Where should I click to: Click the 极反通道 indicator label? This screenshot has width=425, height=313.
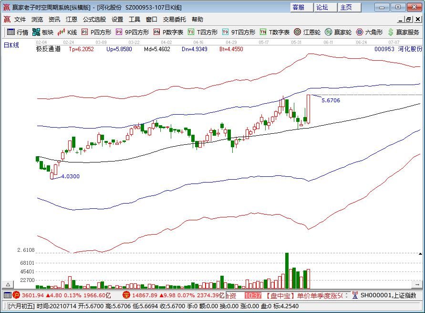49,49
